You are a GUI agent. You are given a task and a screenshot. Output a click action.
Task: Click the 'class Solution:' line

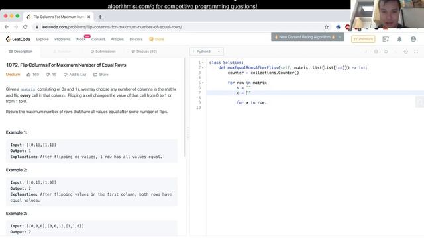[x=227, y=63]
